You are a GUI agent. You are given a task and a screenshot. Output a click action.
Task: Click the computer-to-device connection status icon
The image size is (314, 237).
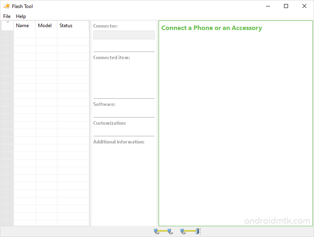point(190,231)
